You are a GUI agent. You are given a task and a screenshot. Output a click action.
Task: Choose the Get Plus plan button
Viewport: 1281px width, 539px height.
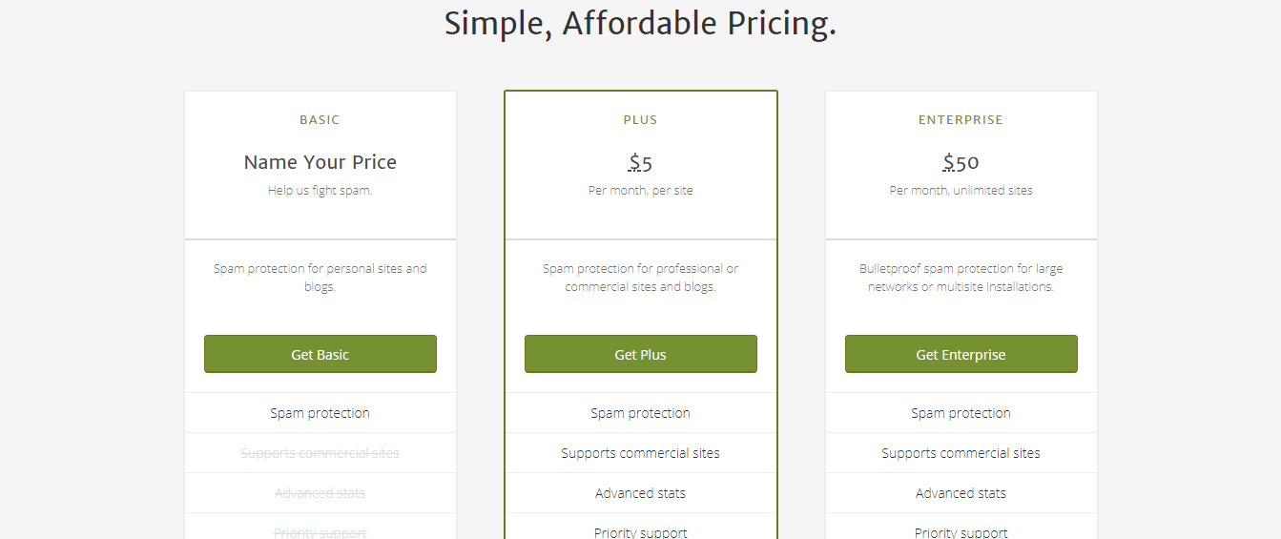point(640,354)
